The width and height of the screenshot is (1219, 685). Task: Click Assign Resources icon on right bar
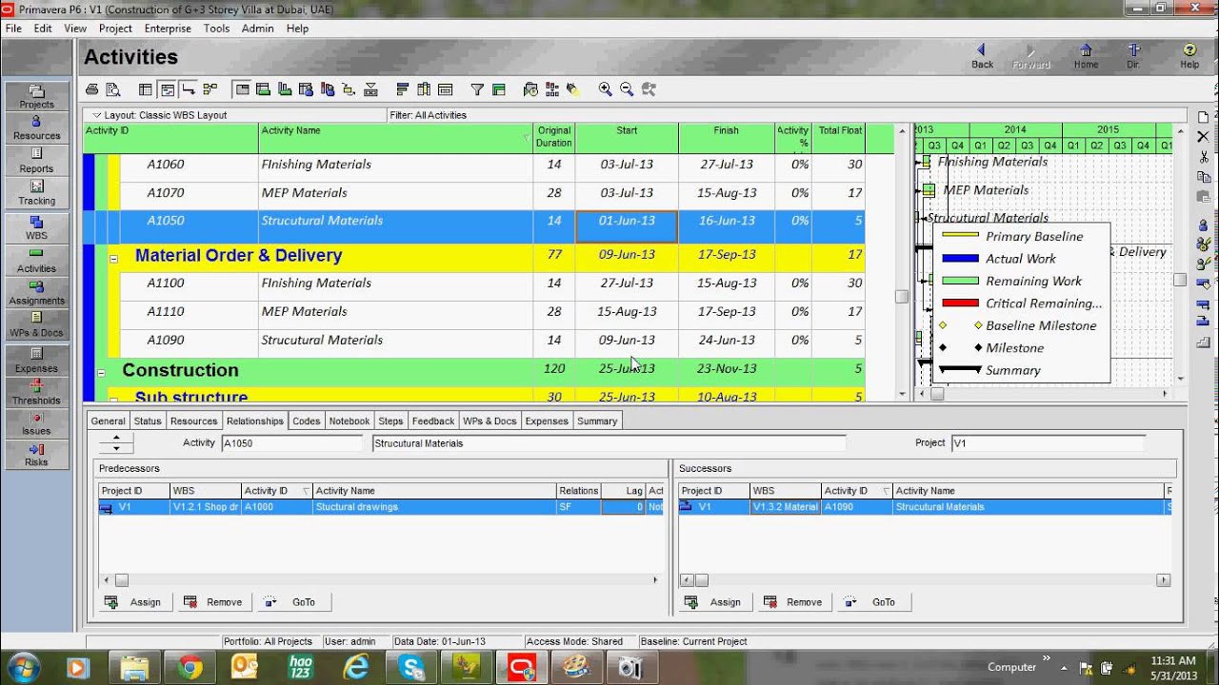click(x=1203, y=225)
